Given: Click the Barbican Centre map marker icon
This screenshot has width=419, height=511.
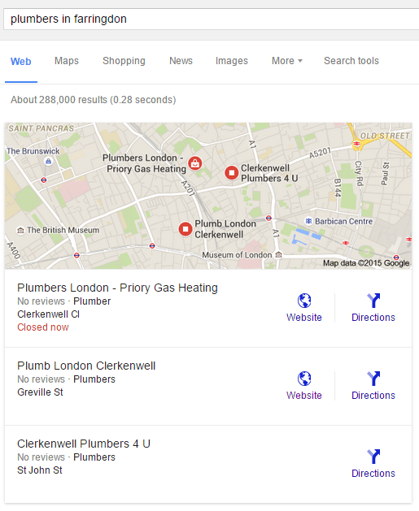Looking at the screenshot, I should (308, 221).
